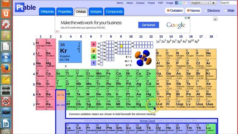
Task: Select the Scandium Sc element cell
Action: point(61,74)
